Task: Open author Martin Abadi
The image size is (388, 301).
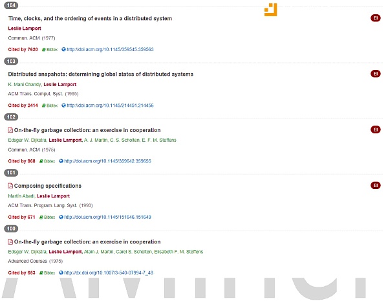Action: [x=21, y=196]
